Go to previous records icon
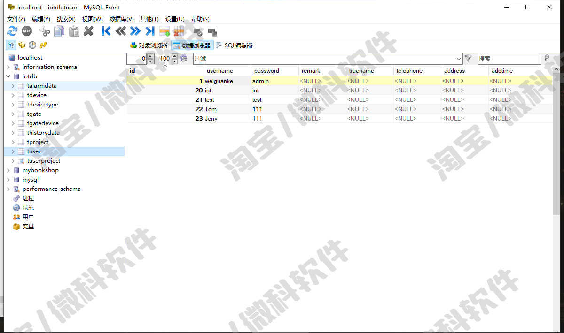Image resolution: width=564 pixels, height=333 pixels. tap(121, 31)
